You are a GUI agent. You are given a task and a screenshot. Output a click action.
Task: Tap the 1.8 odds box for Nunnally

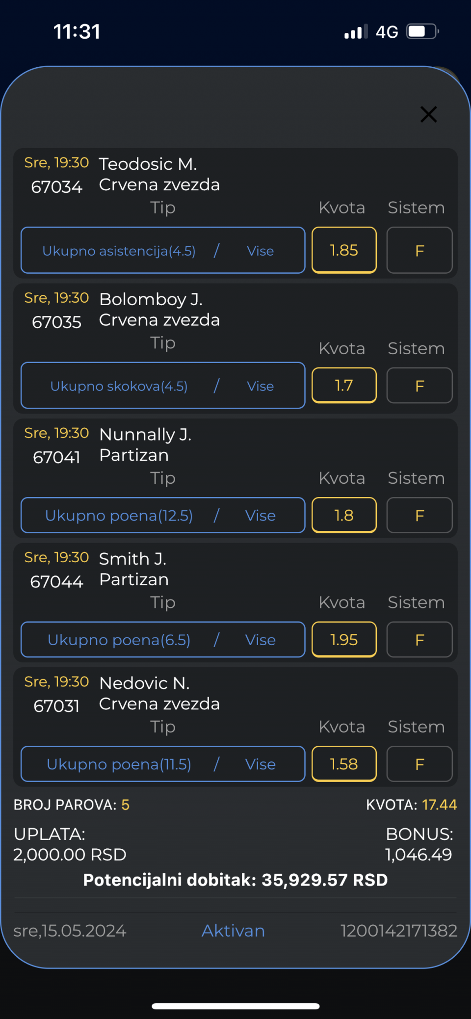pos(344,515)
